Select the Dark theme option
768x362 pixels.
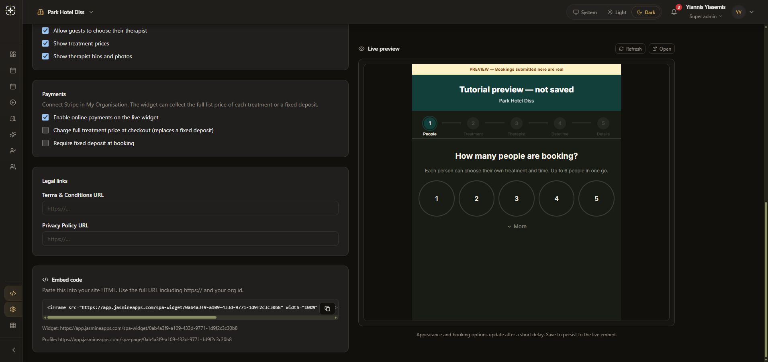[x=646, y=12]
